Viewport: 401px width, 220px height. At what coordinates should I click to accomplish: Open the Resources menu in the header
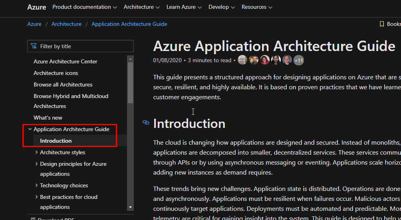pyautogui.click(x=257, y=7)
